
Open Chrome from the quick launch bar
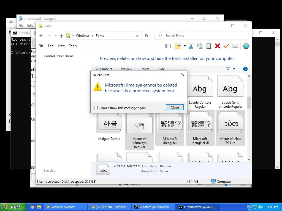(32, 207)
